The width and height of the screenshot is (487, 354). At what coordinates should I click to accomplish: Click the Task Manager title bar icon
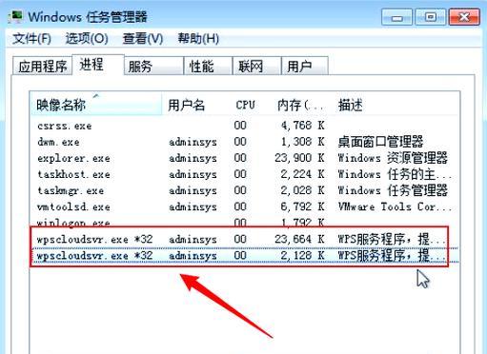(16, 16)
